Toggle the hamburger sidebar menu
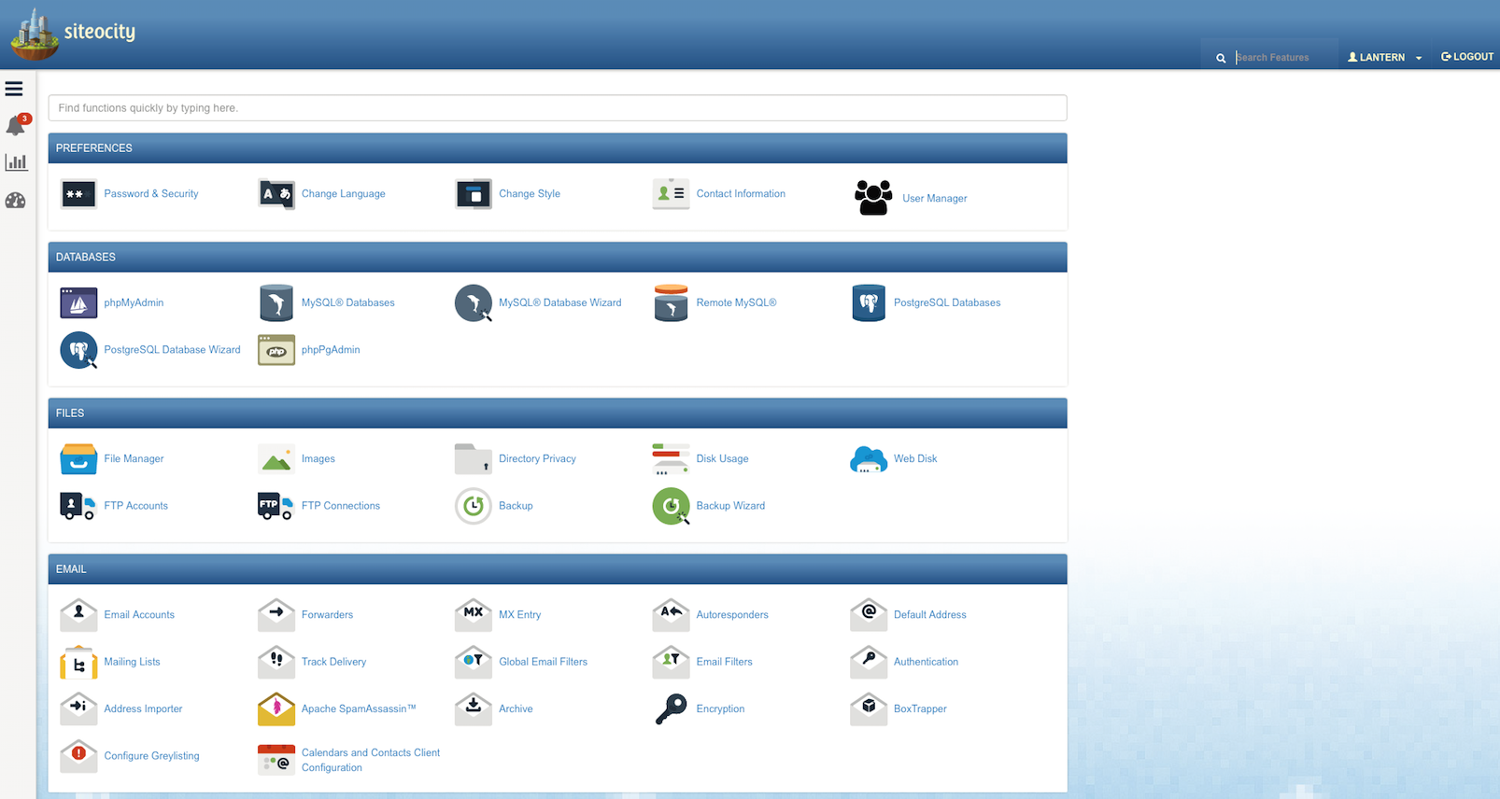Image resolution: width=1500 pixels, height=799 pixels. coord(14,90)
